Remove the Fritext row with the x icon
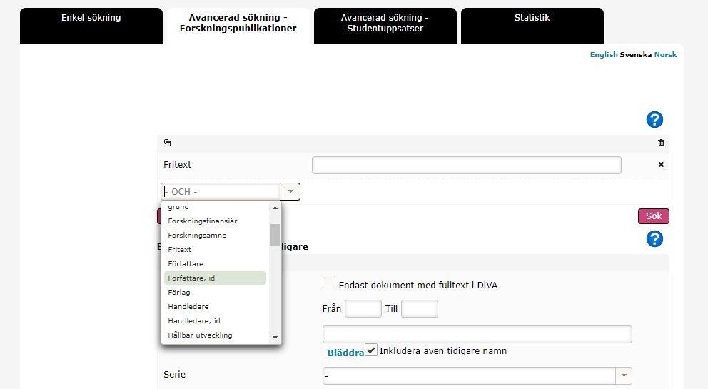Image resolution: width=708 pixels, height=389 pixels. coord(661,165)
